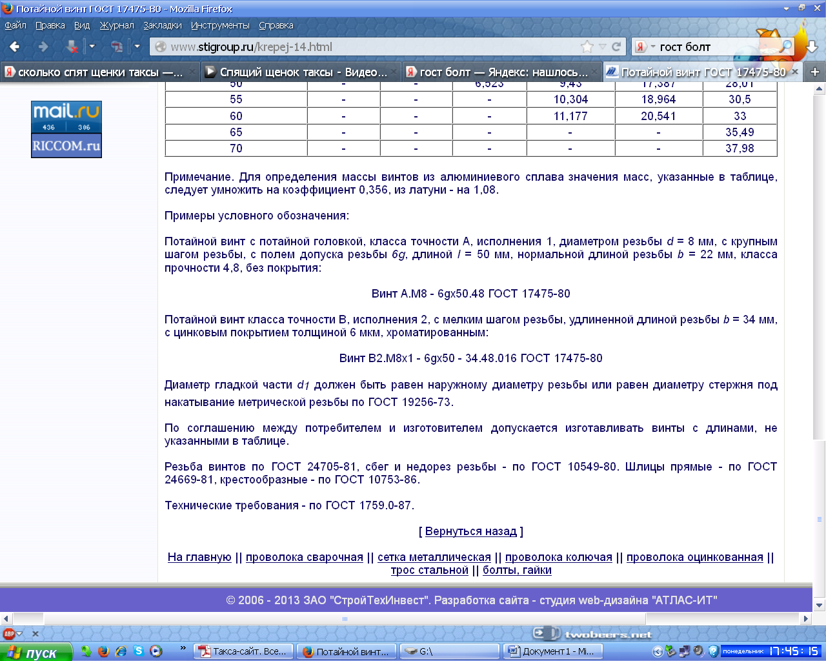
Task: Open the На главную link
Action: (199, 557)
